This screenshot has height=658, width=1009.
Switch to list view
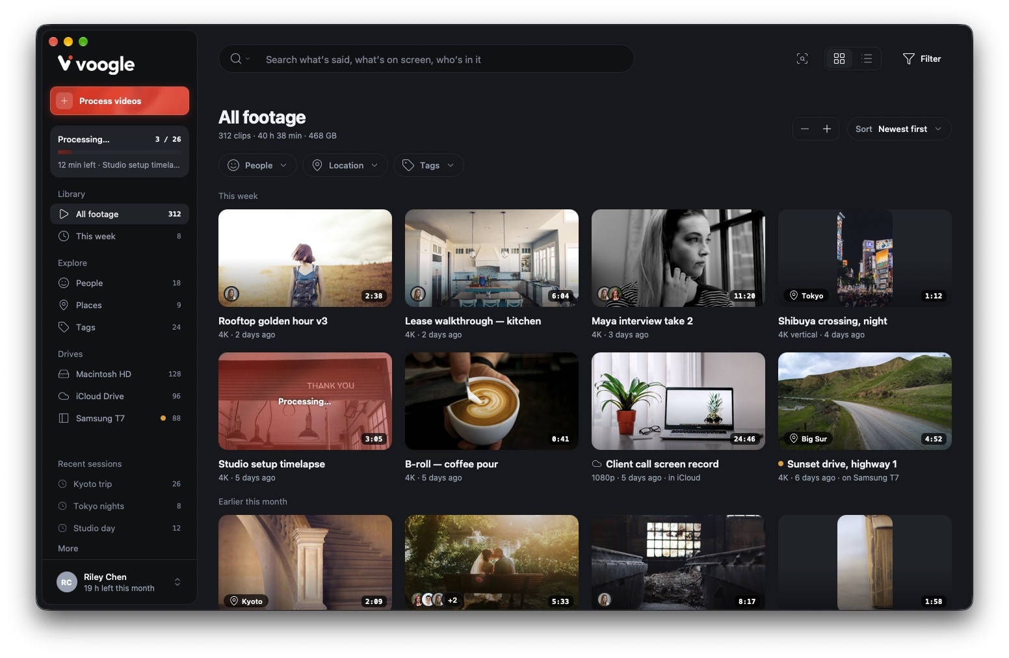pos(867,59)
